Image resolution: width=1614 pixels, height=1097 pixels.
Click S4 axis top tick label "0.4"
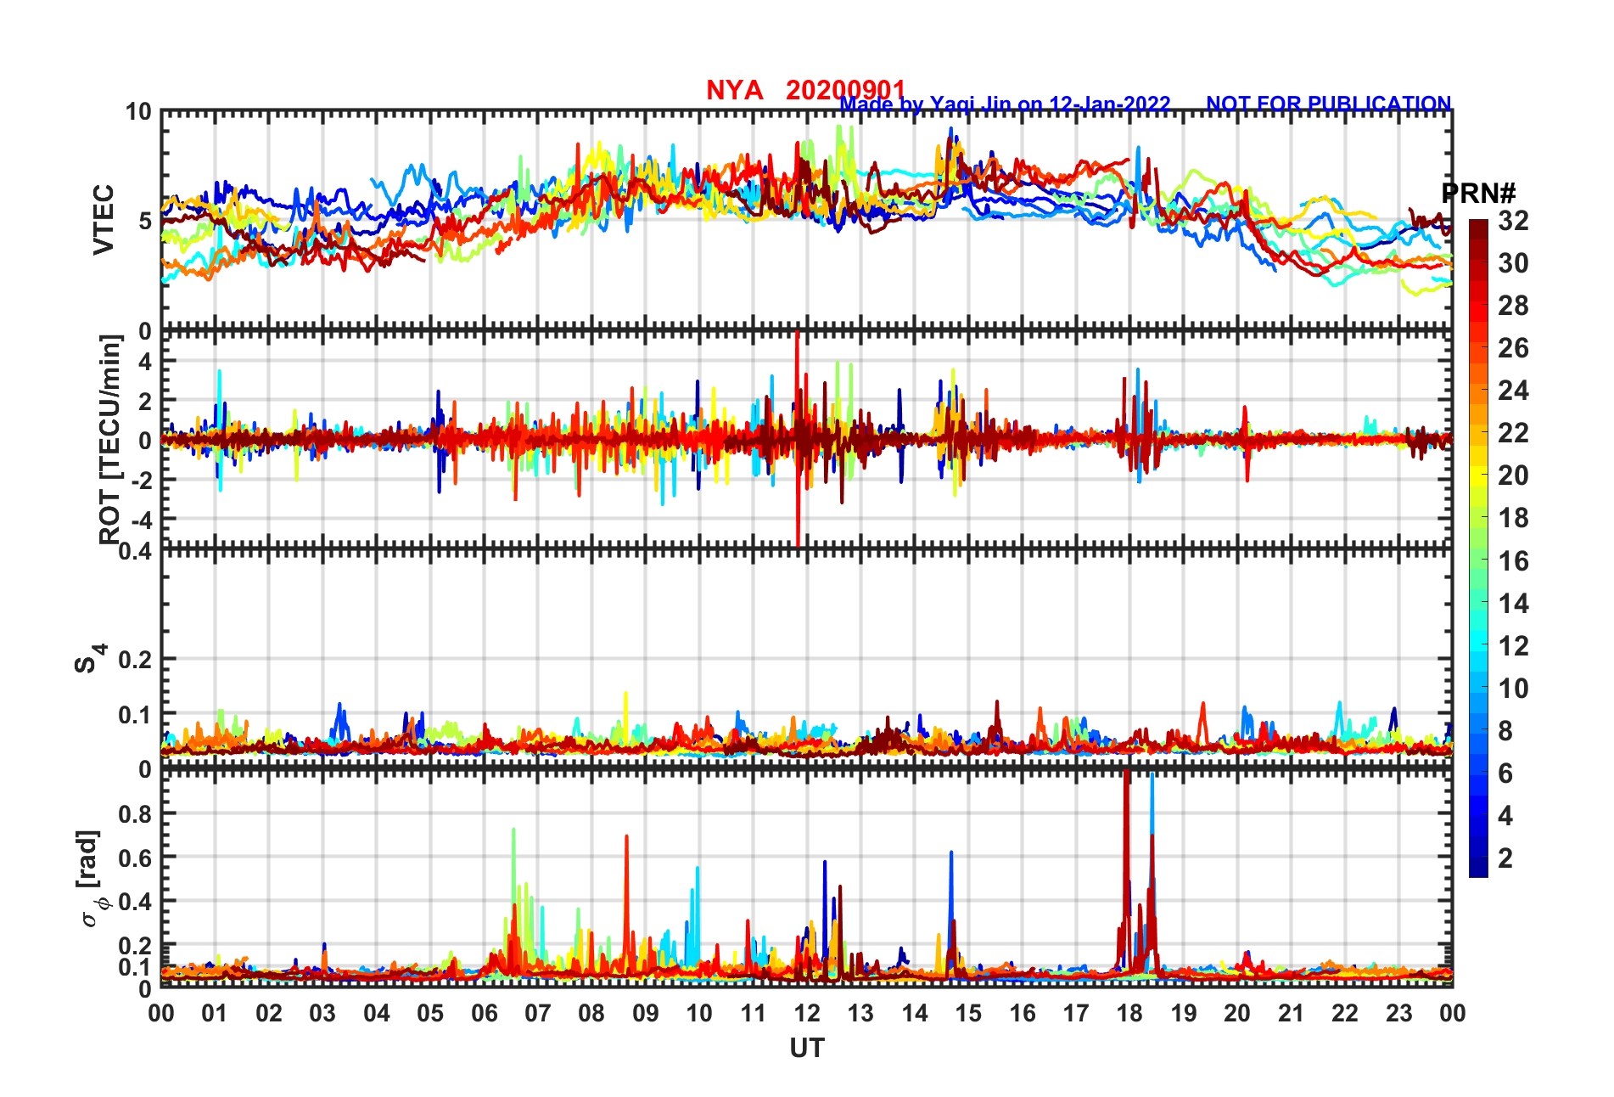[136, 552]
